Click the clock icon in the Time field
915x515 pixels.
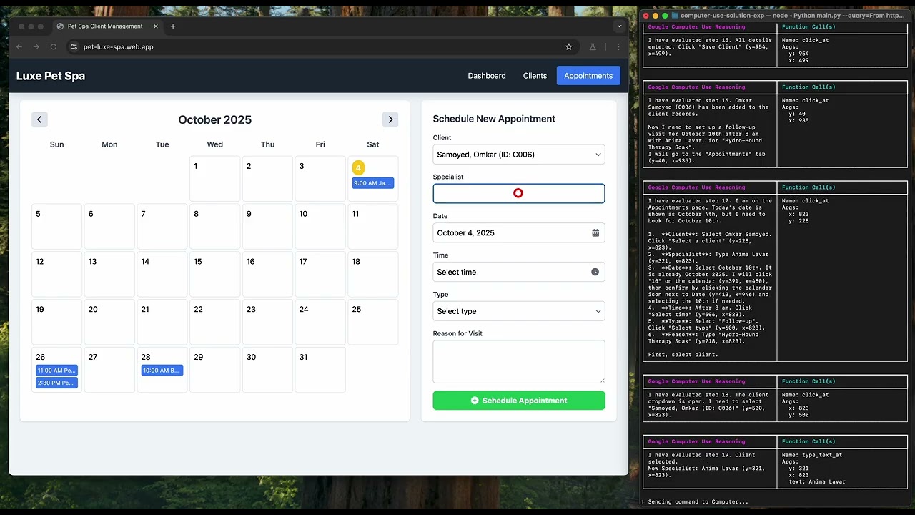coord(595,272)
